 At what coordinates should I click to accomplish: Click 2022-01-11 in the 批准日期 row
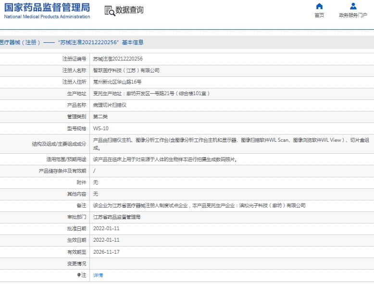(x=106, y=228)
